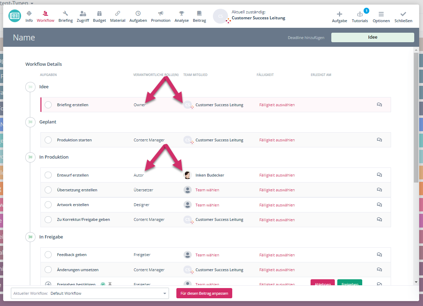Check off Produktion starten task
This screenshot has width=423, height=306.
48,140
